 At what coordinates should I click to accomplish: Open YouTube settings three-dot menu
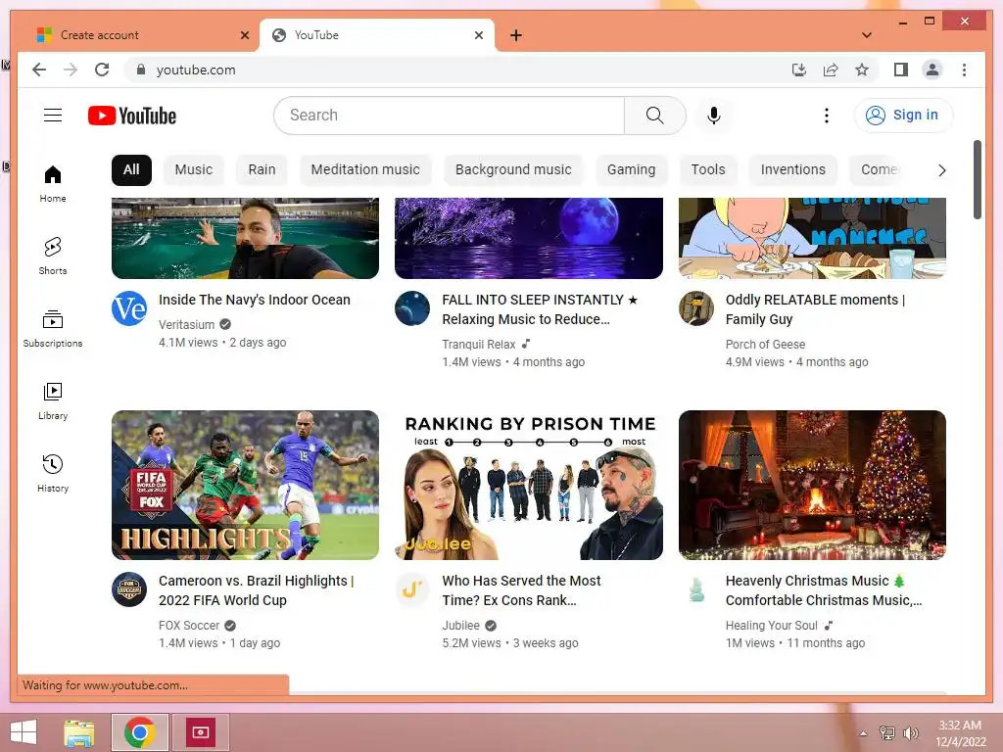point(827,116)
